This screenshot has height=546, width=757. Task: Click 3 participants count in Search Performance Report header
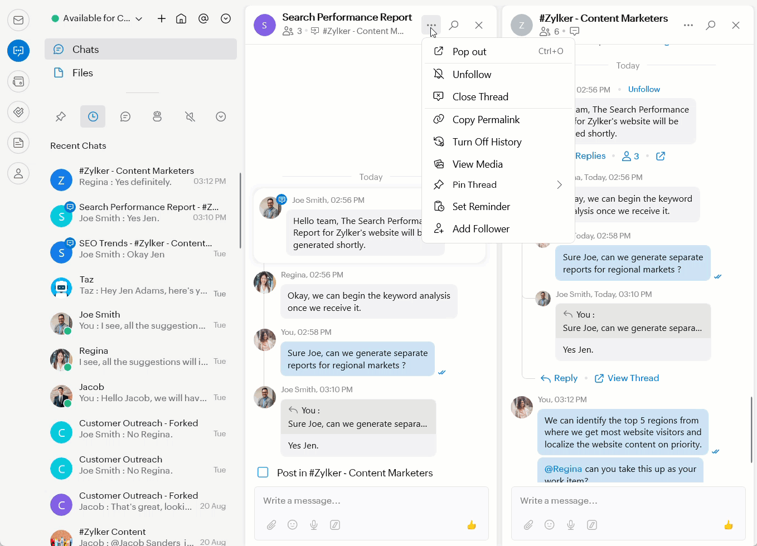(292, 31)
